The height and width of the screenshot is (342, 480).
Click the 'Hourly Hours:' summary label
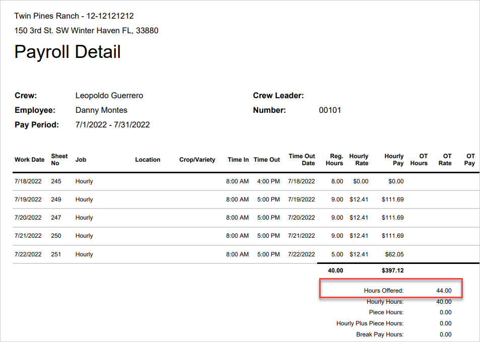[x=385, y=302]
